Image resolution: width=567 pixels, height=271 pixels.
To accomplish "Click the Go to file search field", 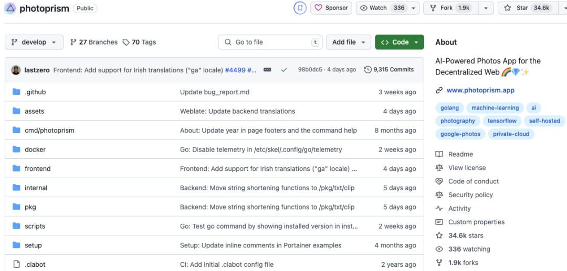I will click(x=270, y=42).
